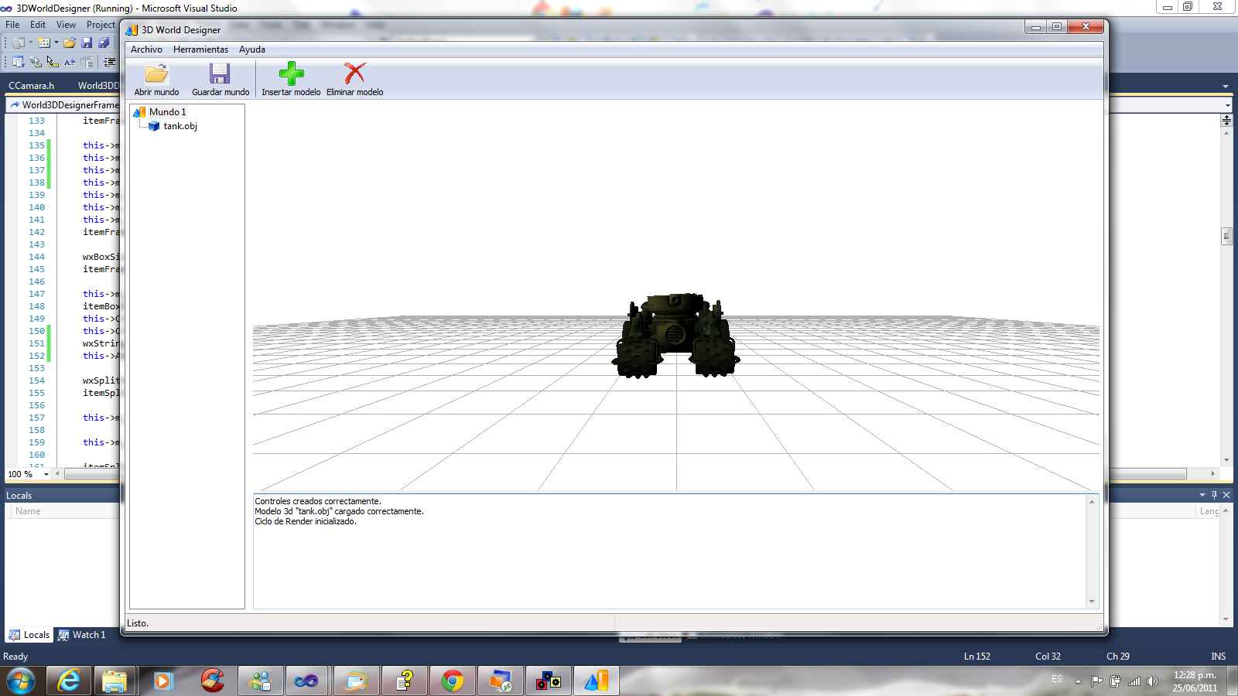Click Visual Studio New Project toolbar icon
The image size is (1238, 696).
[x=19, y=43]
